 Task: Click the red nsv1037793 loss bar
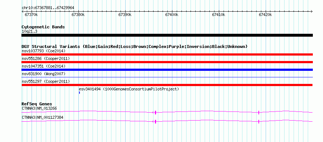tap(167, 54)
